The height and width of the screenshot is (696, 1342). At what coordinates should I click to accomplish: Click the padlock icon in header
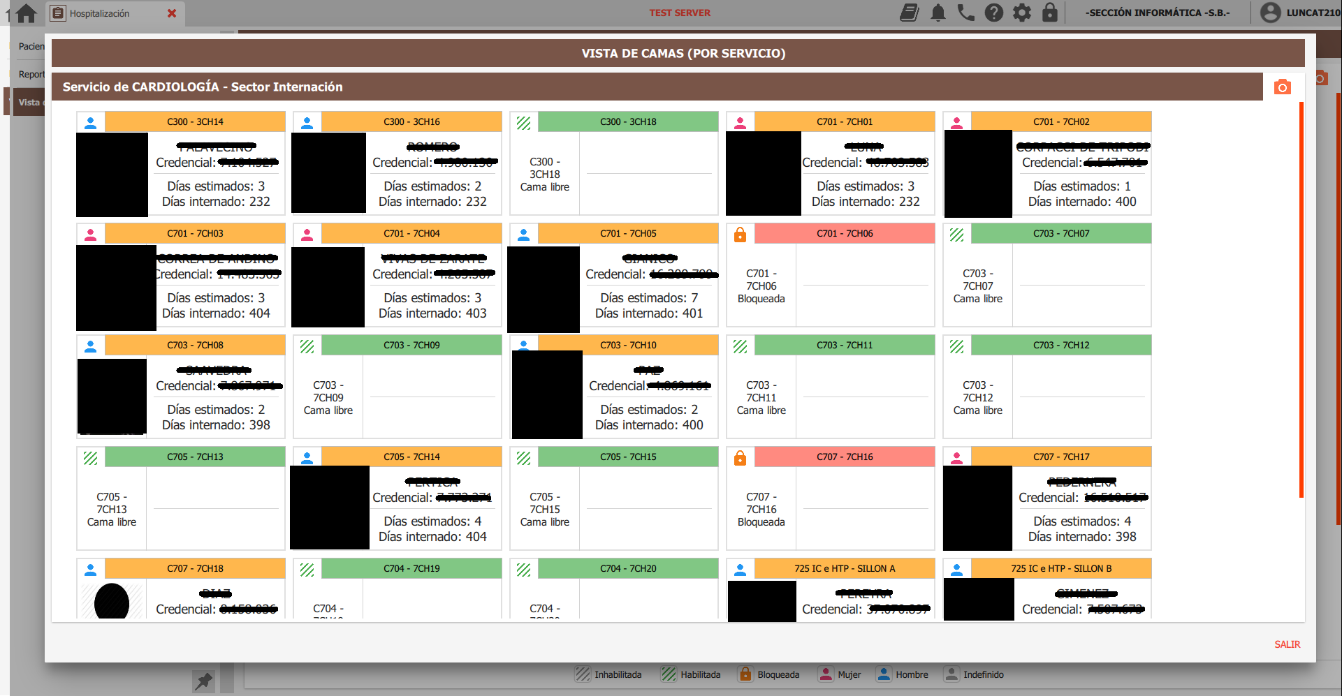coord(1049,13)
